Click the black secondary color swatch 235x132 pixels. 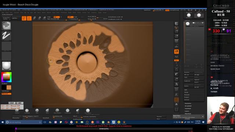(4, 87)
